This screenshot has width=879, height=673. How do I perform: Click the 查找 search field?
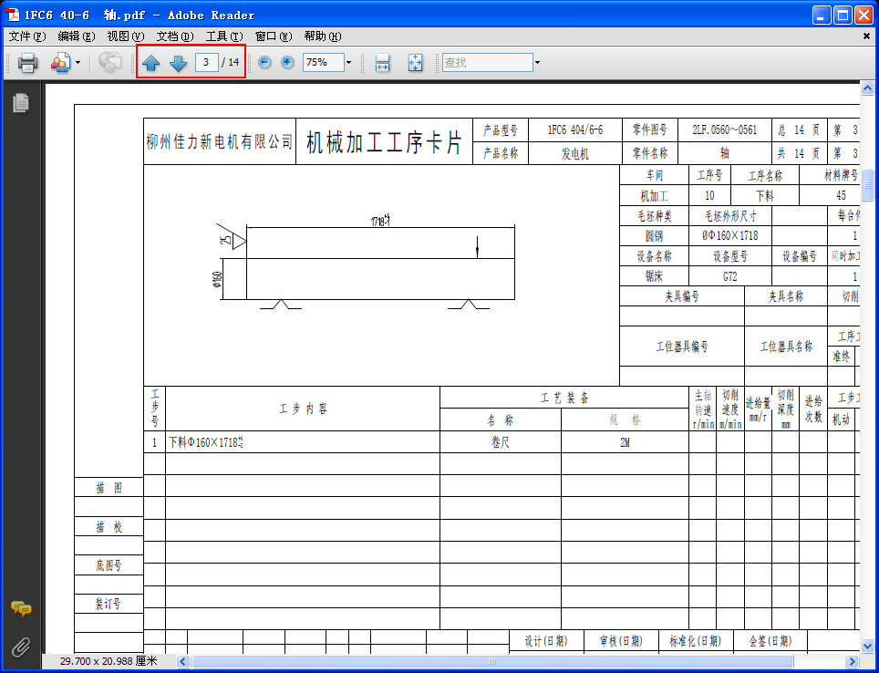[487, 62]
